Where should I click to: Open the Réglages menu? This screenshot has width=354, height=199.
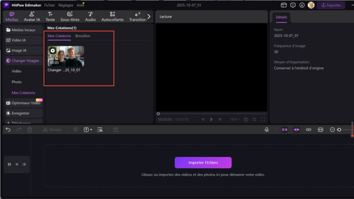point(66,5)
